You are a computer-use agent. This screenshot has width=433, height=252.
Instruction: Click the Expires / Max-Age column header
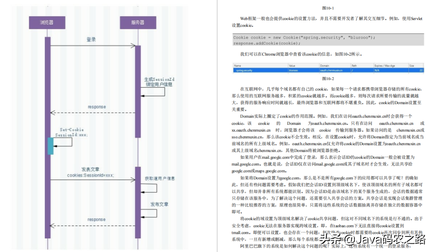[384, 66]
